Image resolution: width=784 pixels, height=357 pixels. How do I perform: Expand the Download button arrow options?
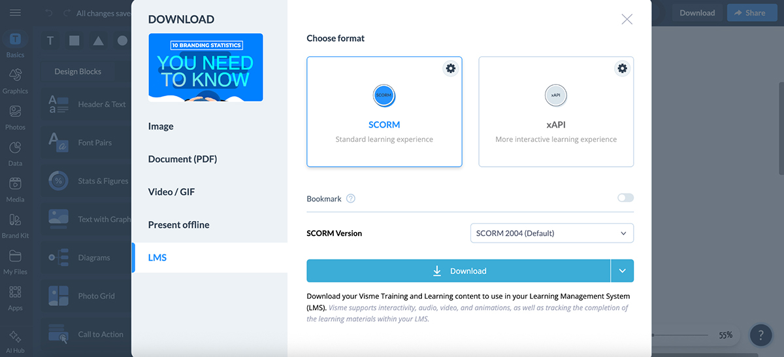coord(623,271)
